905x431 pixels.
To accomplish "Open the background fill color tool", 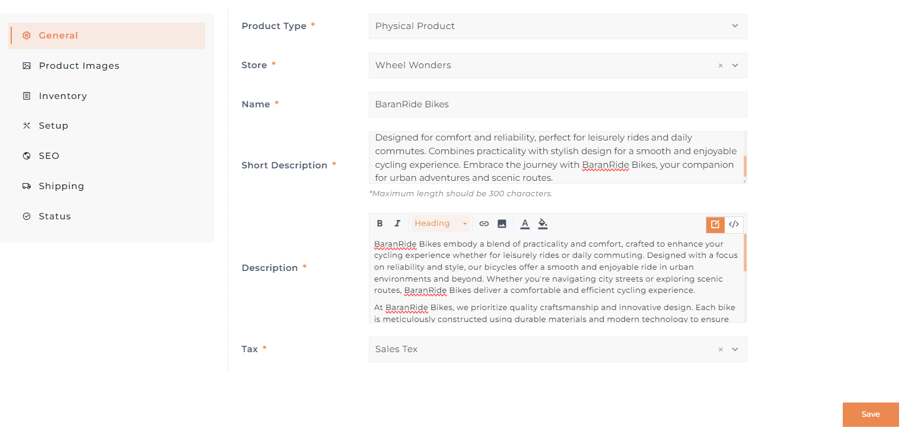I will (x=543, y=224).
